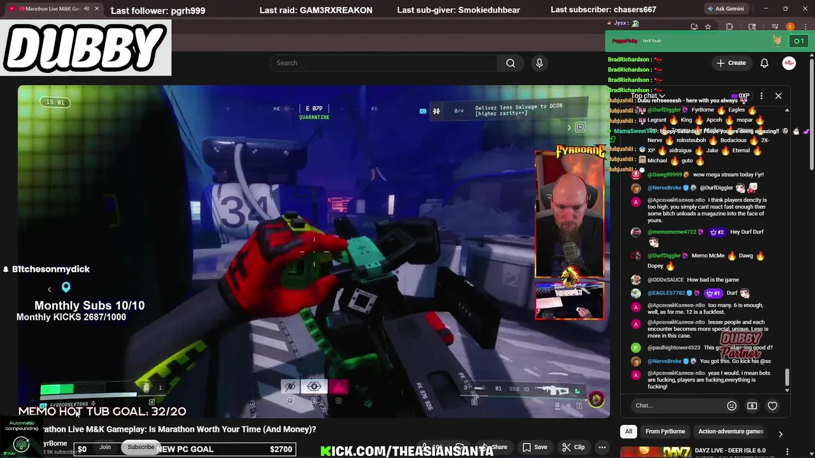Click the video player area
Viewport: 815px width, 458px height.
tap(313, 251)
